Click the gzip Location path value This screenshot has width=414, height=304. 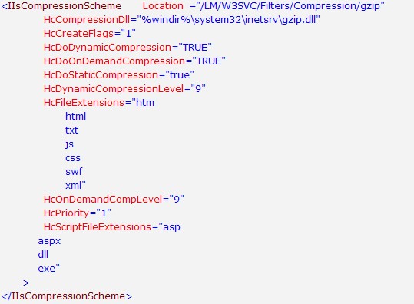pyautogui.click(x=290, y=6)
